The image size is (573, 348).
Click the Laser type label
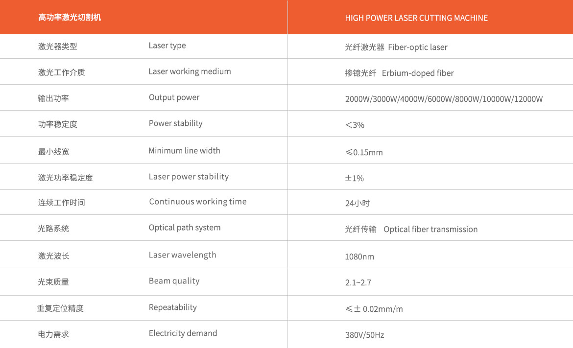[167, 46]
